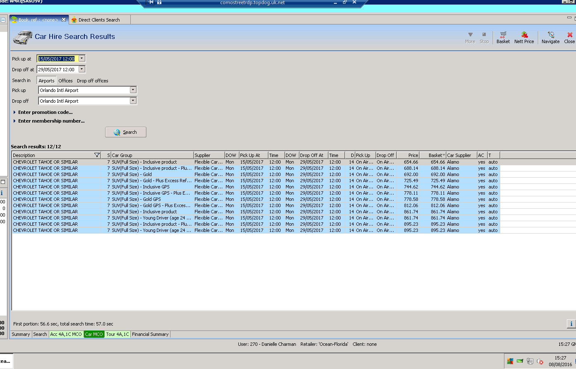The image size is (576, 369).
Task: Select the result row priced 654.66
Action: (x=256, y=162)
